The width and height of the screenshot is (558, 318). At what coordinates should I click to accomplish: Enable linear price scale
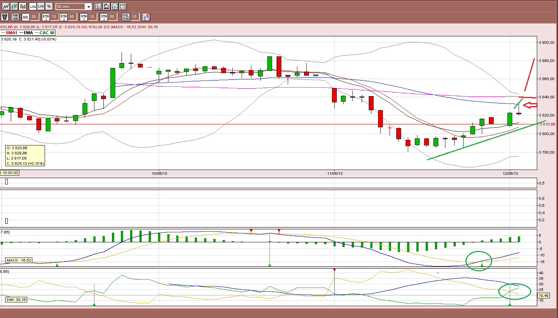41,6
